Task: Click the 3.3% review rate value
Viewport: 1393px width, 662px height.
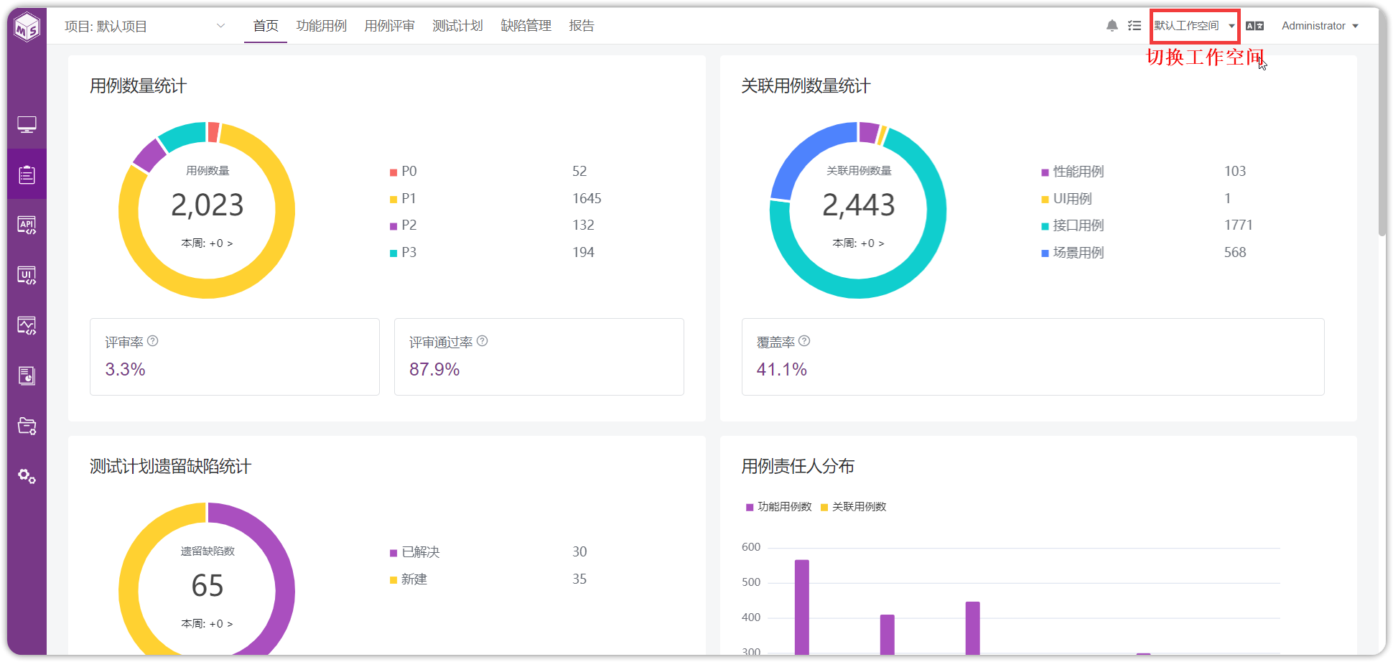Action: tap(126, 370)
